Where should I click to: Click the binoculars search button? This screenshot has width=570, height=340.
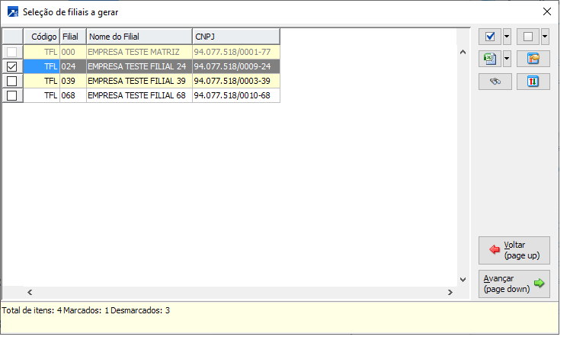pyautogui.click(x=495, y=82)
